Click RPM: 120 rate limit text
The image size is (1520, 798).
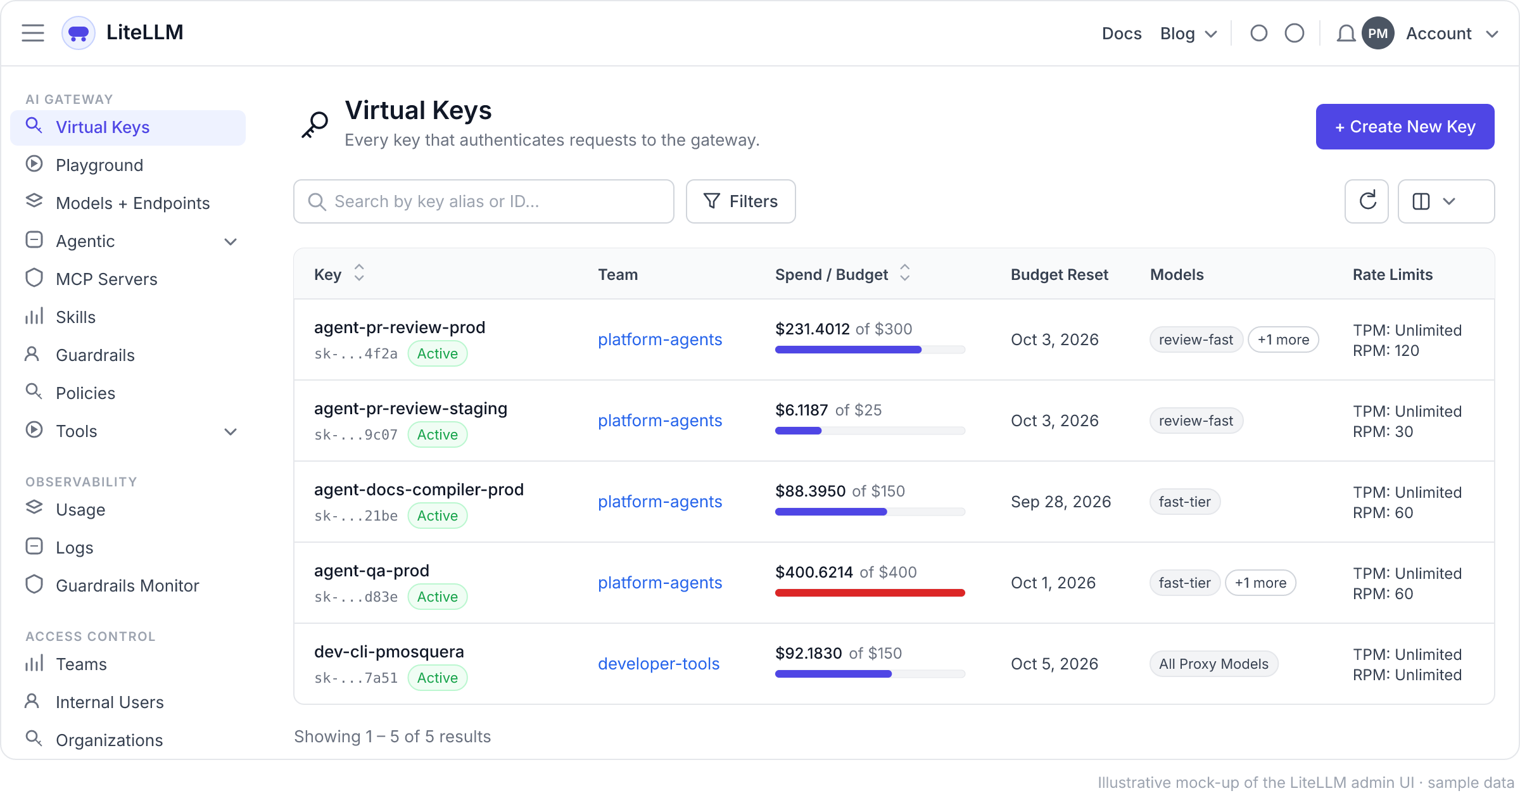(x=1386, y=350)
